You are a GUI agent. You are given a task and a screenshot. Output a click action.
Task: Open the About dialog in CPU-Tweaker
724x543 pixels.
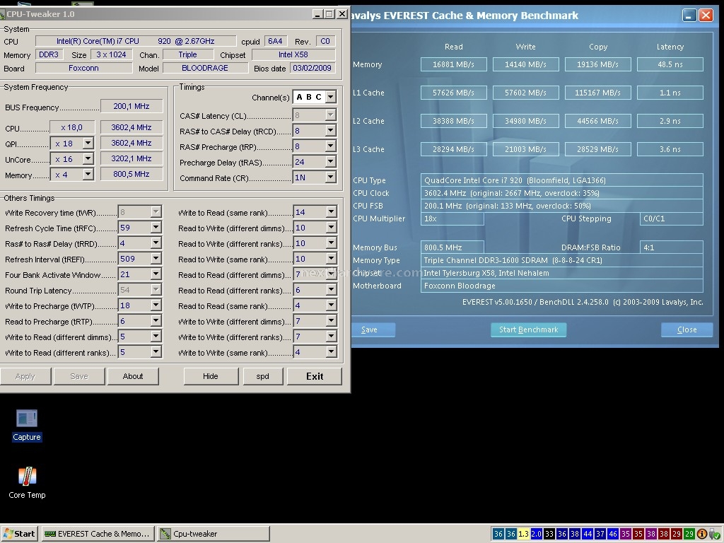pyautogui.click(x=133, y=376)
